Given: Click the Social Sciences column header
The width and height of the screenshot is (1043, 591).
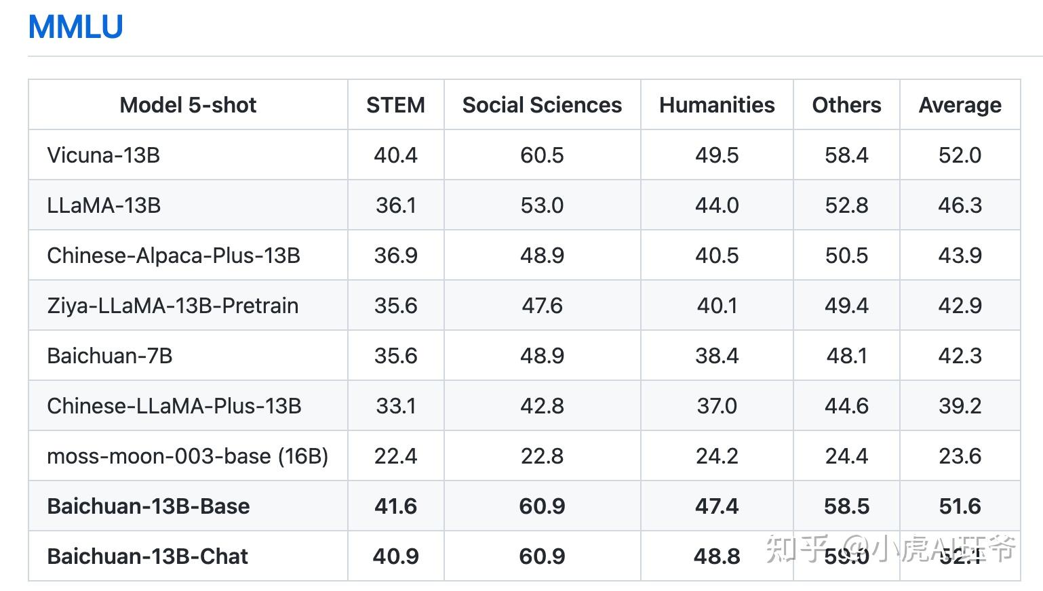Looking at the screenshot, I should click(542, 105).
